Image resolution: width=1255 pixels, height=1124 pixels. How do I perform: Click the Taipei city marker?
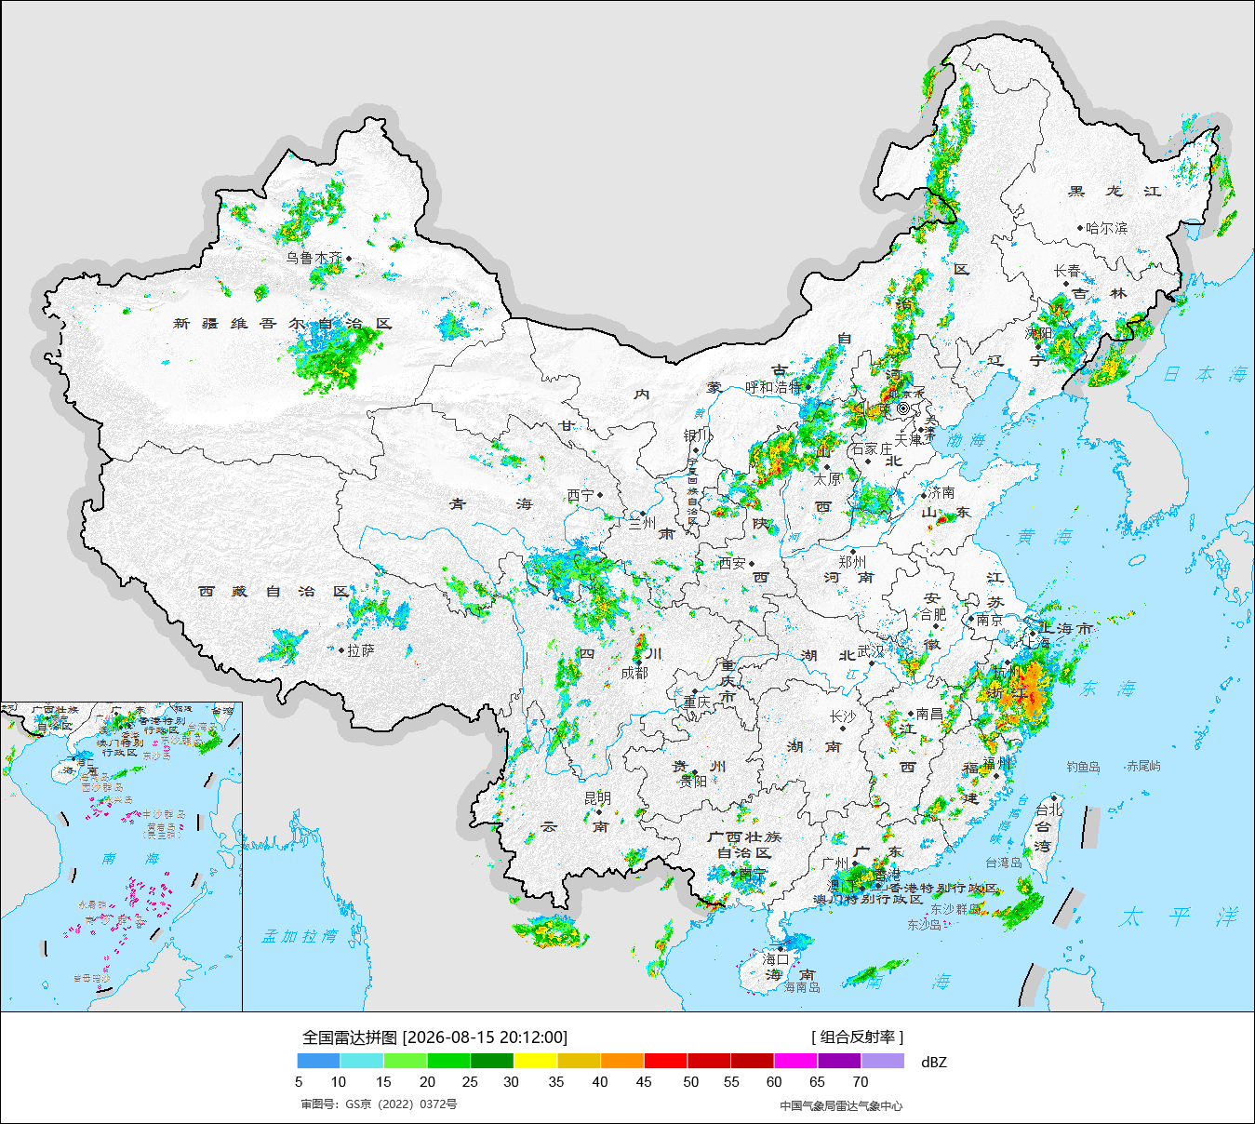1052,797
